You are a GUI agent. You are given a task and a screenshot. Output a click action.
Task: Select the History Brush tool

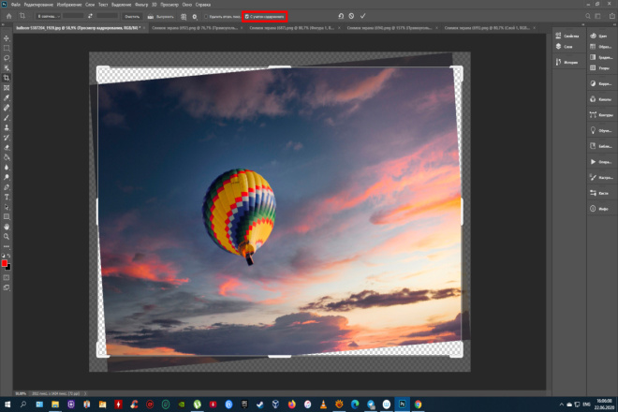point(7,138)
